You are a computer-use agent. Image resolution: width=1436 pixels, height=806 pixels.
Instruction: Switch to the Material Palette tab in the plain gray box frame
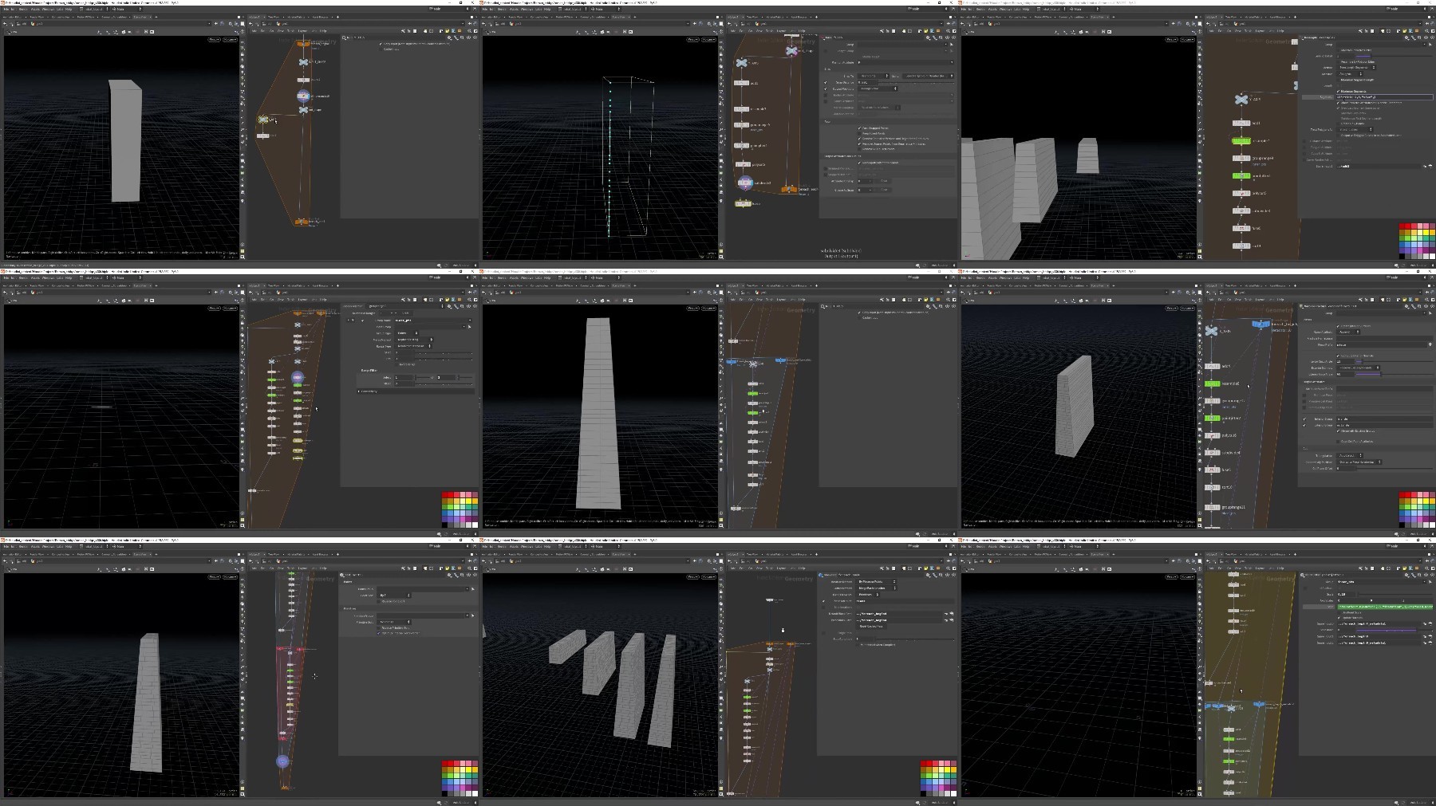(x=296, y=17)
